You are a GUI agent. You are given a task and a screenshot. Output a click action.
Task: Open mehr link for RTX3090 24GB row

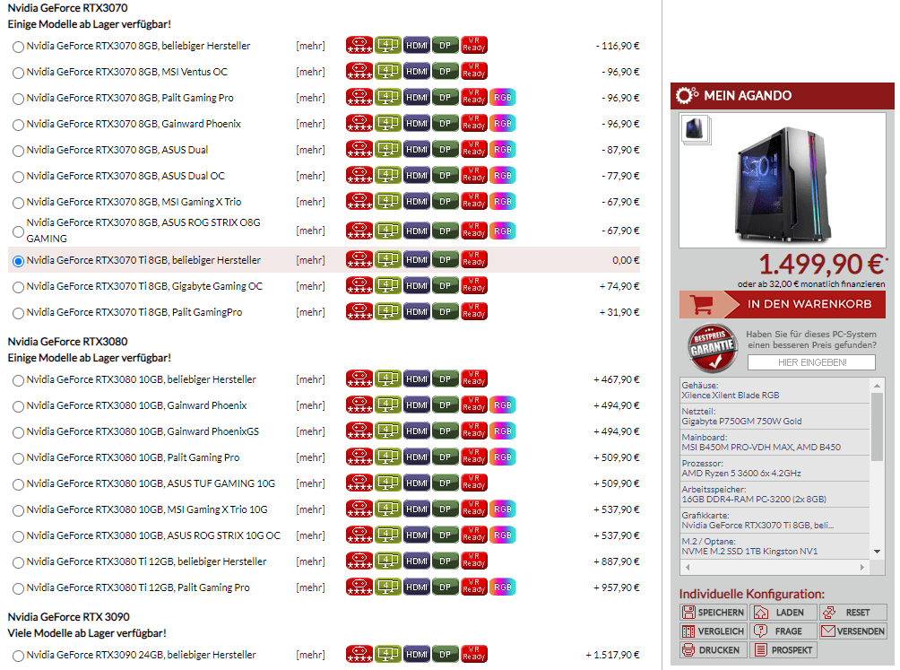310,655
